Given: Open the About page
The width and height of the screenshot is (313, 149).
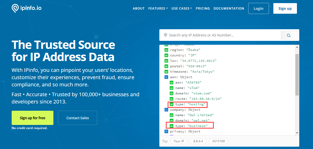Looking at the screenshot, I should click(x=139, y=9).
